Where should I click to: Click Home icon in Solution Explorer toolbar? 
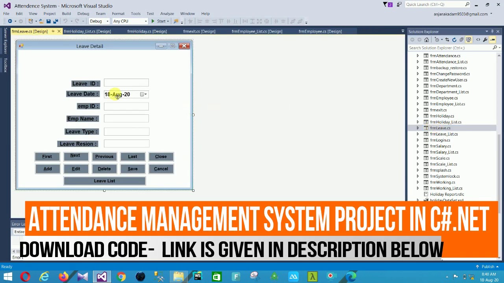426,40
